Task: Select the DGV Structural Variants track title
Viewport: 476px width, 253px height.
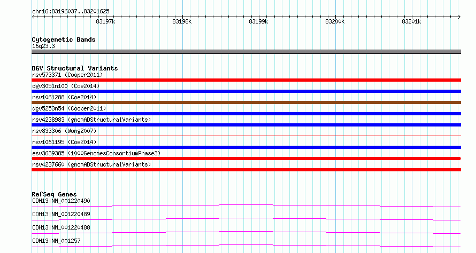Action: (75, 68)
